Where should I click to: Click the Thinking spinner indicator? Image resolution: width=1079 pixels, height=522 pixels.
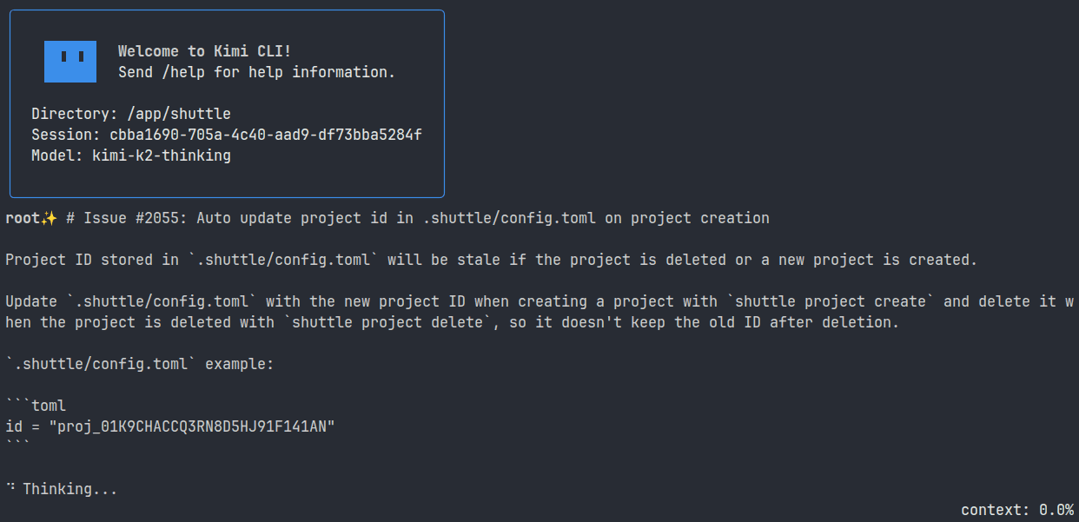(x=11, y=488)
